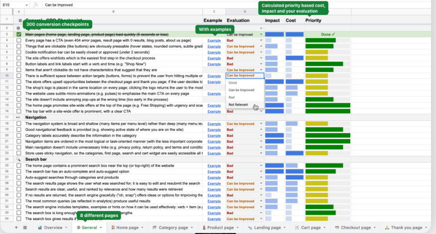Select the active cell D10 showing Can be Improved
436x234 pixels.
click(245, 76)
